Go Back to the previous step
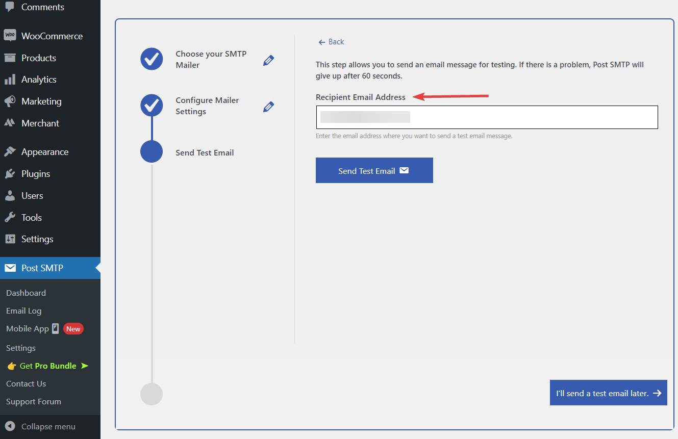This screenshot has width=678, height=439. 331,42
